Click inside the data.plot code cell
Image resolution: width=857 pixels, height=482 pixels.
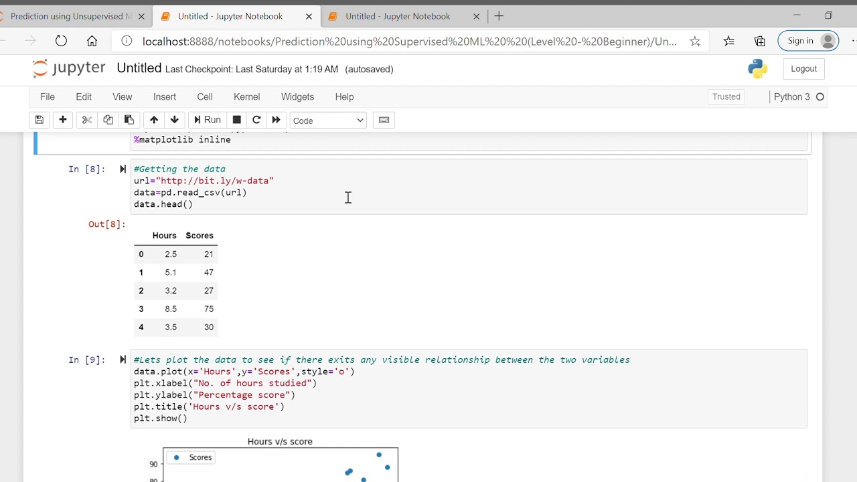click(469, 389)
